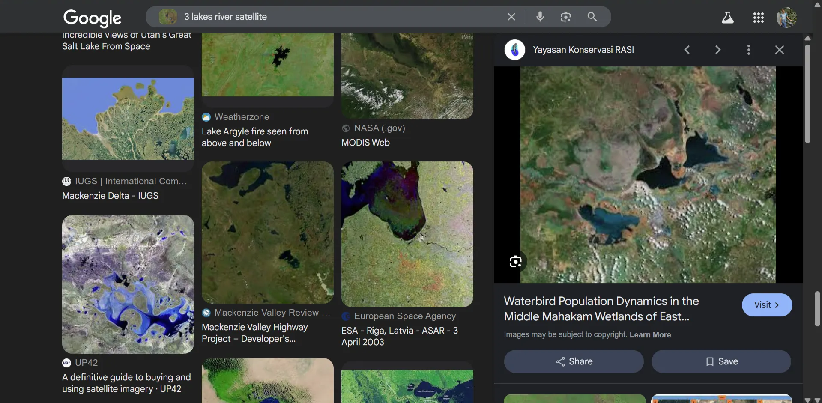This screenshot has width=822, height=403.
Task: Go to next image in preview panel
Action: coord(718,50)
